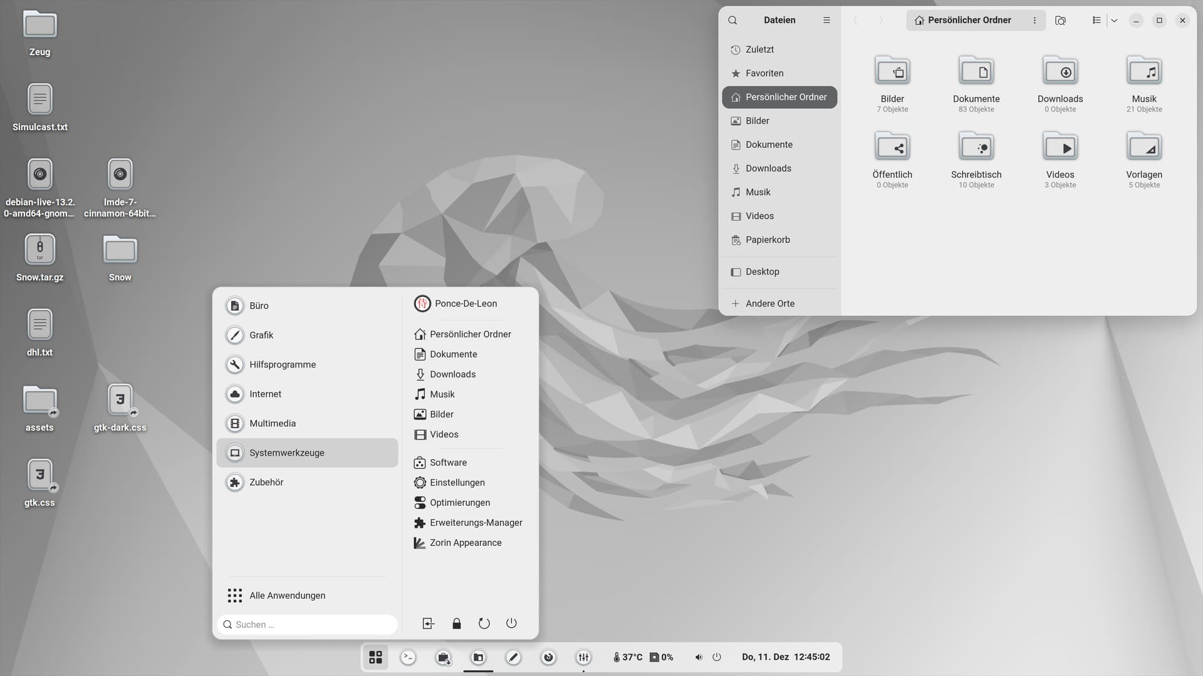The width and height of the screenshot is (1203, 676).
Task: Open Papierkorb in the sidebar
Action: click(x=767, y=240)
